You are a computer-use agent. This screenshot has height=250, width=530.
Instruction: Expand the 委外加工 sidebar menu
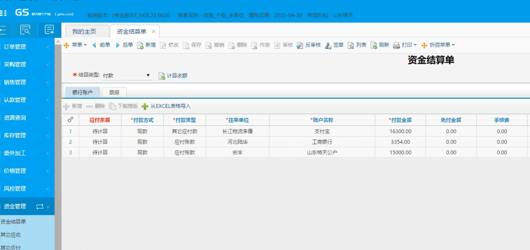click(27, 153)
